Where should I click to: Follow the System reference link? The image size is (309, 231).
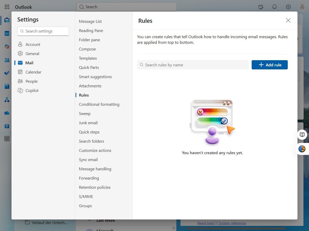coord(232,223)
